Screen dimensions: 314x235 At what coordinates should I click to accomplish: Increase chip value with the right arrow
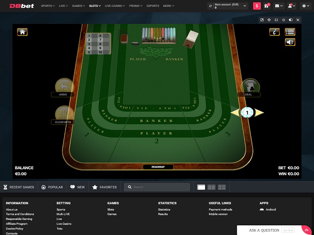tap(260, 112)
